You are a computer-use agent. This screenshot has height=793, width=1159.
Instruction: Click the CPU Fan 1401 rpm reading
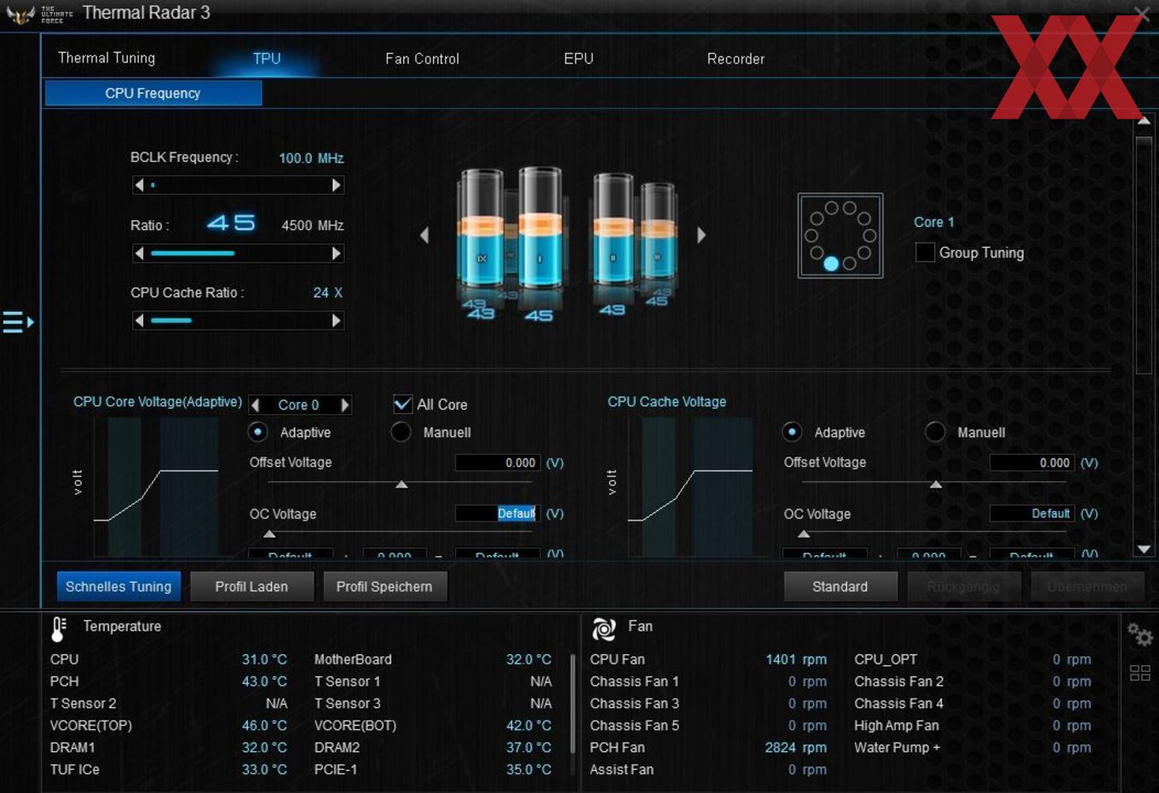point(796,659)
